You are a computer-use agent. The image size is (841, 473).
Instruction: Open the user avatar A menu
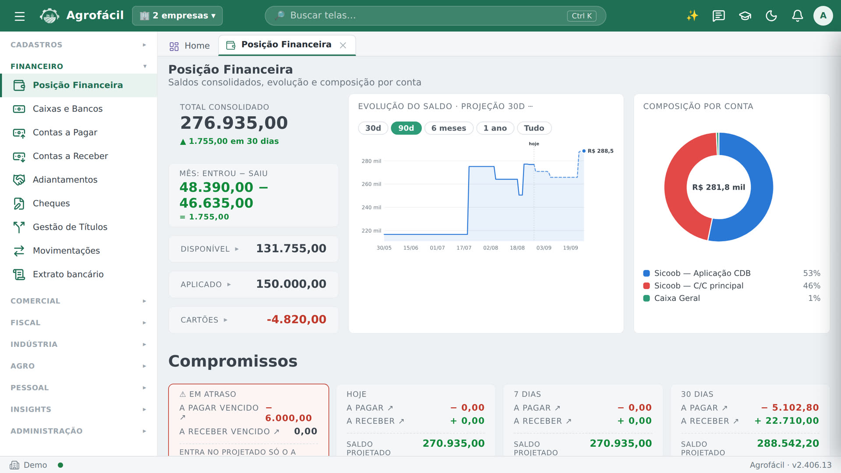[x=823, y=16]
